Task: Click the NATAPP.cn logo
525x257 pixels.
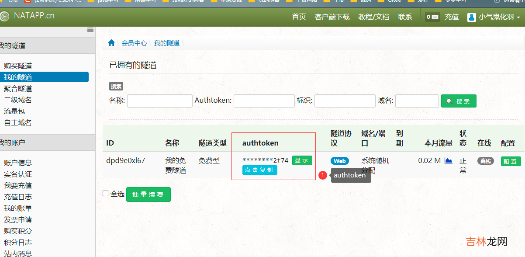Action: [x=28, y=16]
